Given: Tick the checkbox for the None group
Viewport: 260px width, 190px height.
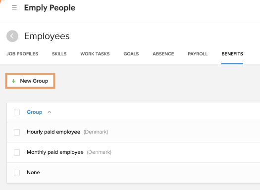Looking at the screenshot, I should pyautogui.click(x=17, y=173).
